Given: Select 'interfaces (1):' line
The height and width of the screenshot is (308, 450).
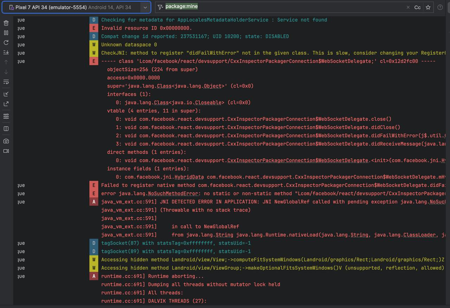Looking at the screenshot, I should pos(129,94).
